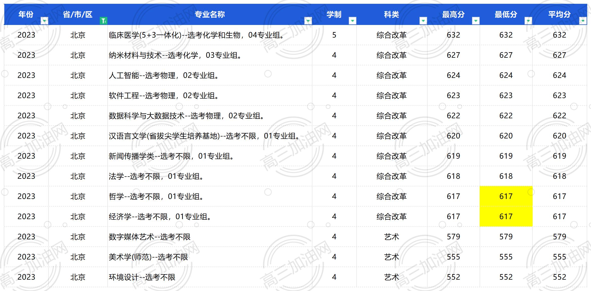Select 艺术 category in the 环境设计 row
Viewport: 591px width, 291px height.
pos(392,277)
